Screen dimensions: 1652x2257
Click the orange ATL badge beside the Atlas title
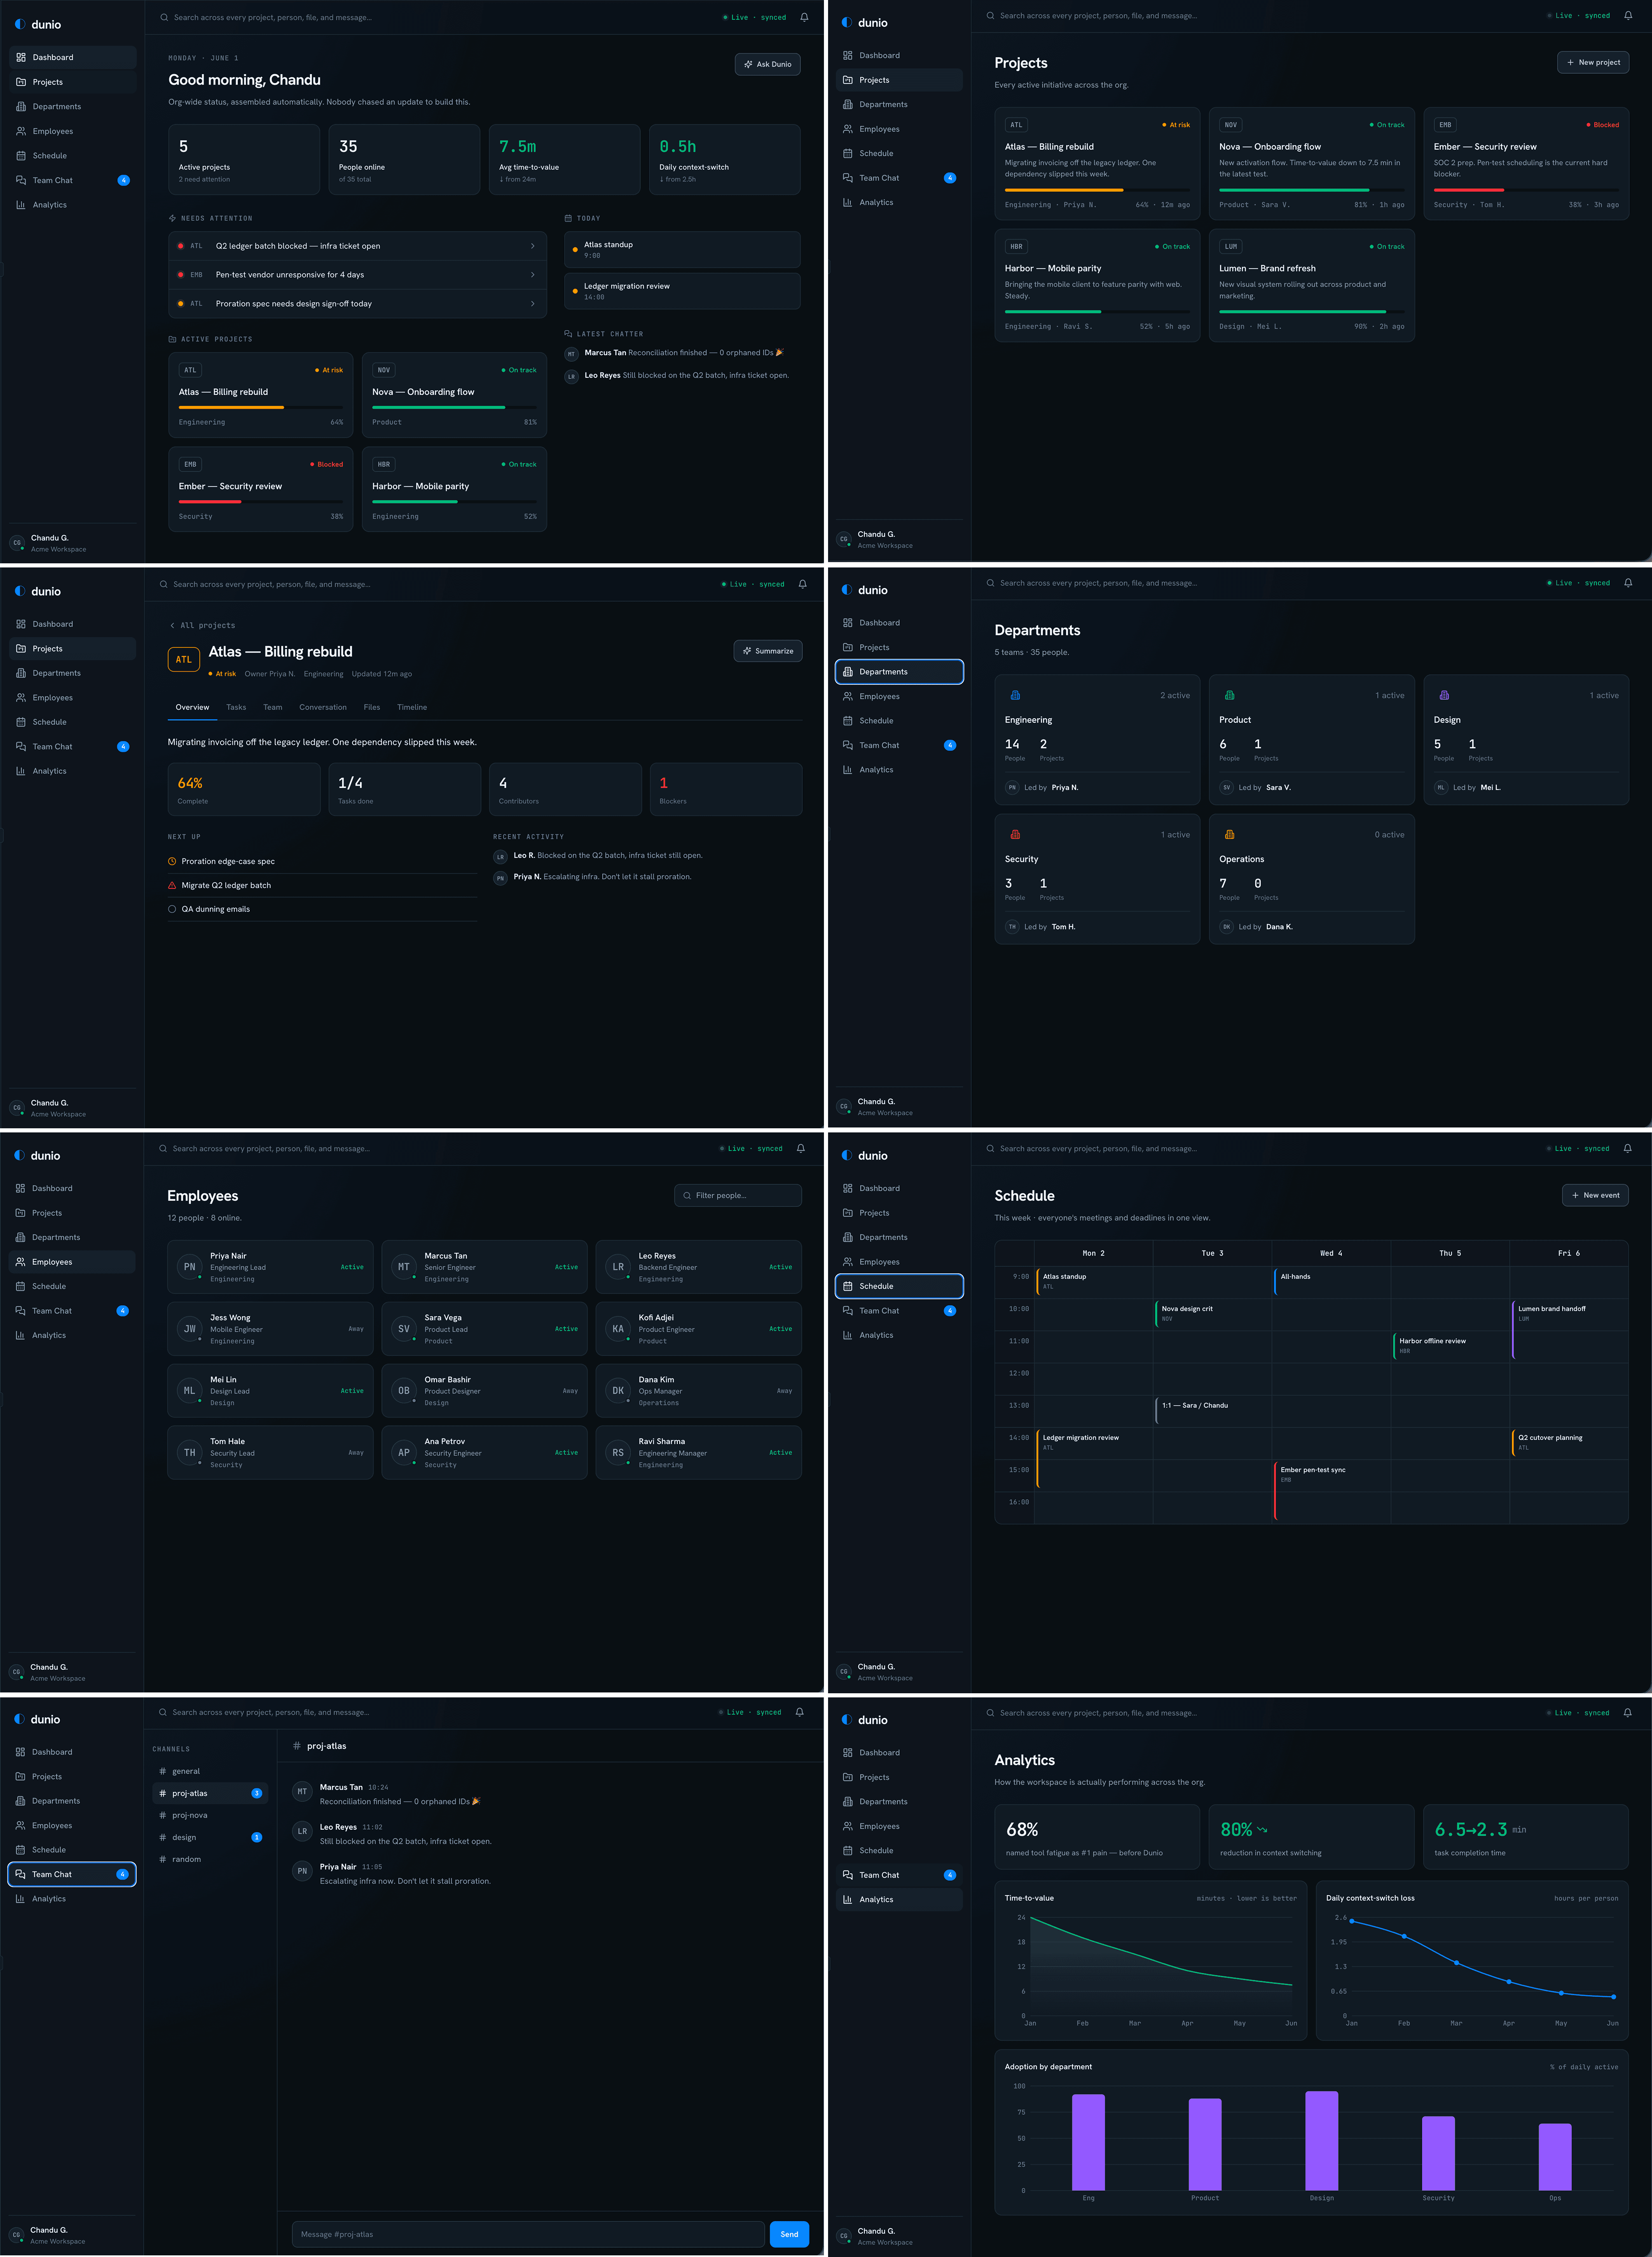(x=184, y=659)
